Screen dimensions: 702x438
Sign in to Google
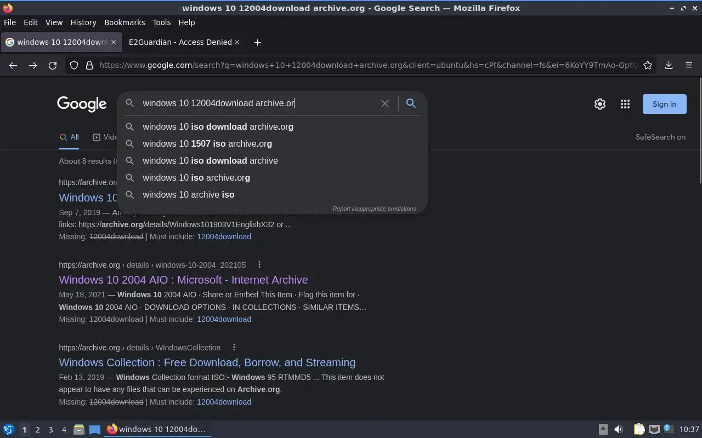[x=664, y=104]
